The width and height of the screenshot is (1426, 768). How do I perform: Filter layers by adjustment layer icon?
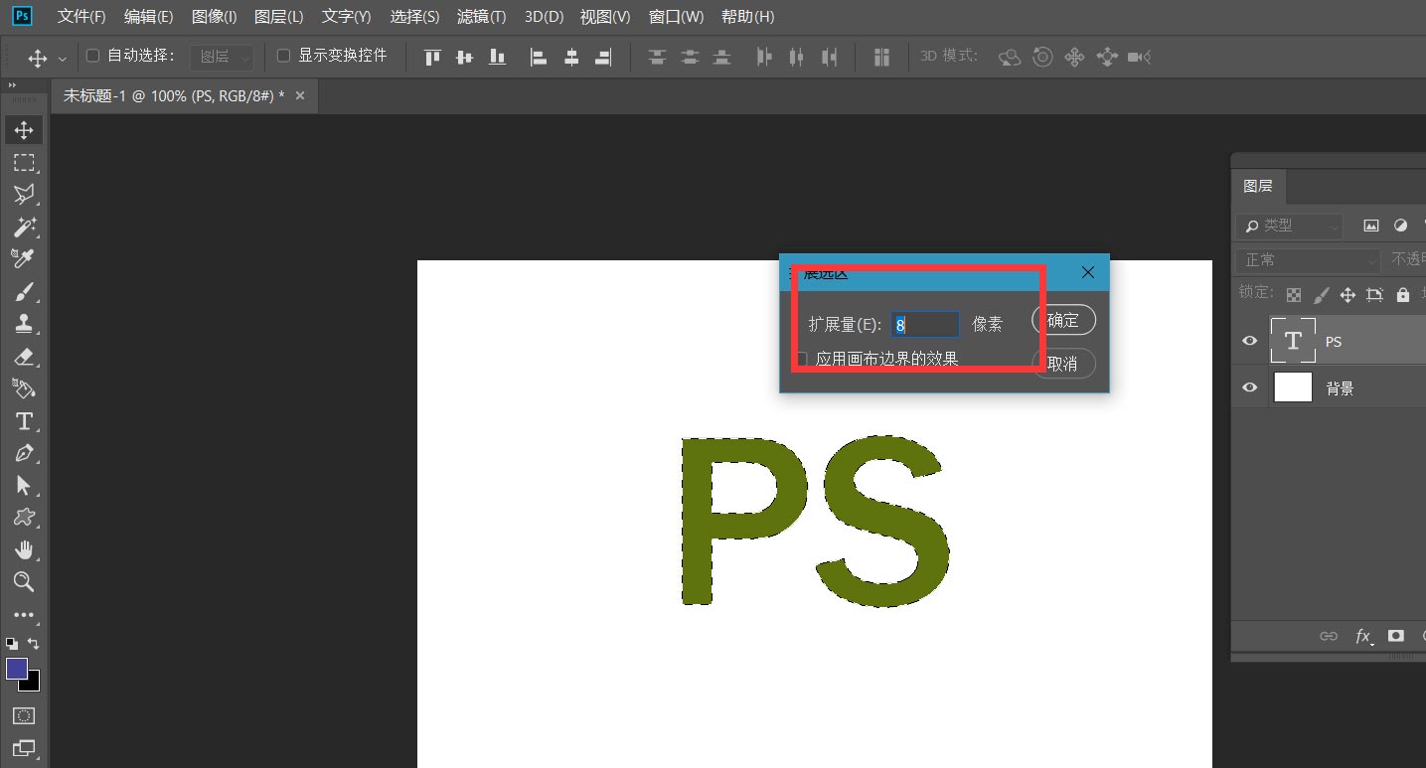pyautogui.click(x=1400, y=226)
